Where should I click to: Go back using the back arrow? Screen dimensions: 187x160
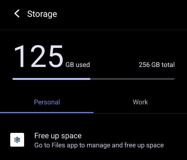[17, 14]
